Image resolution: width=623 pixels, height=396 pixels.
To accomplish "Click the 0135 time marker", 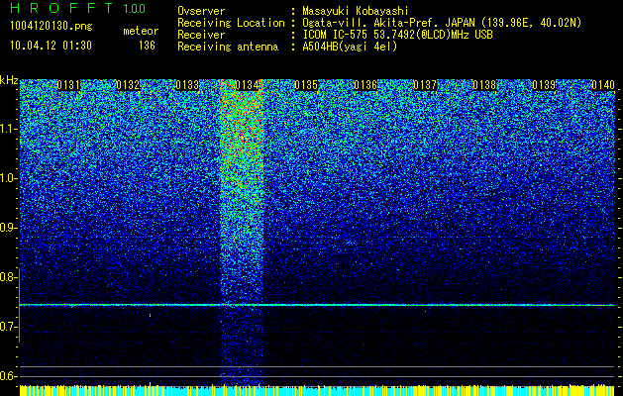I will [306, 85].
